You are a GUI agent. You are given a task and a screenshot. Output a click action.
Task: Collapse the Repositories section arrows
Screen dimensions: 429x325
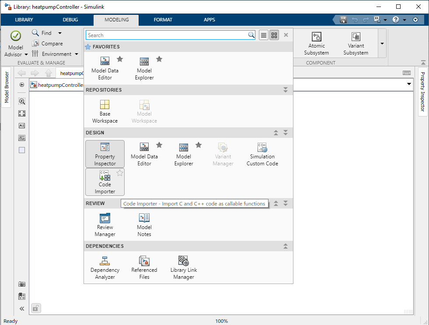[286, 90]
